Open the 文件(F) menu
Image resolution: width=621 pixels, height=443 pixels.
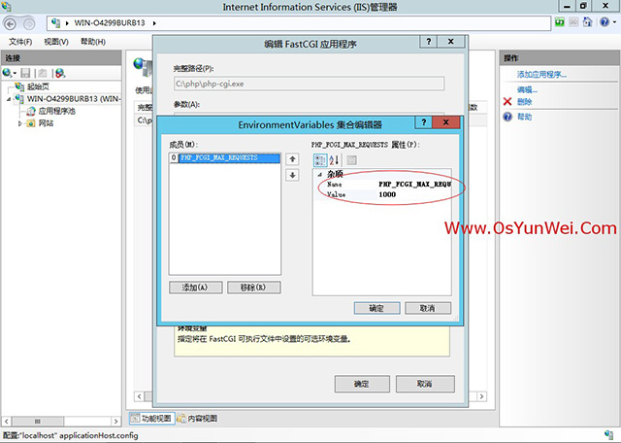(20, 42)
